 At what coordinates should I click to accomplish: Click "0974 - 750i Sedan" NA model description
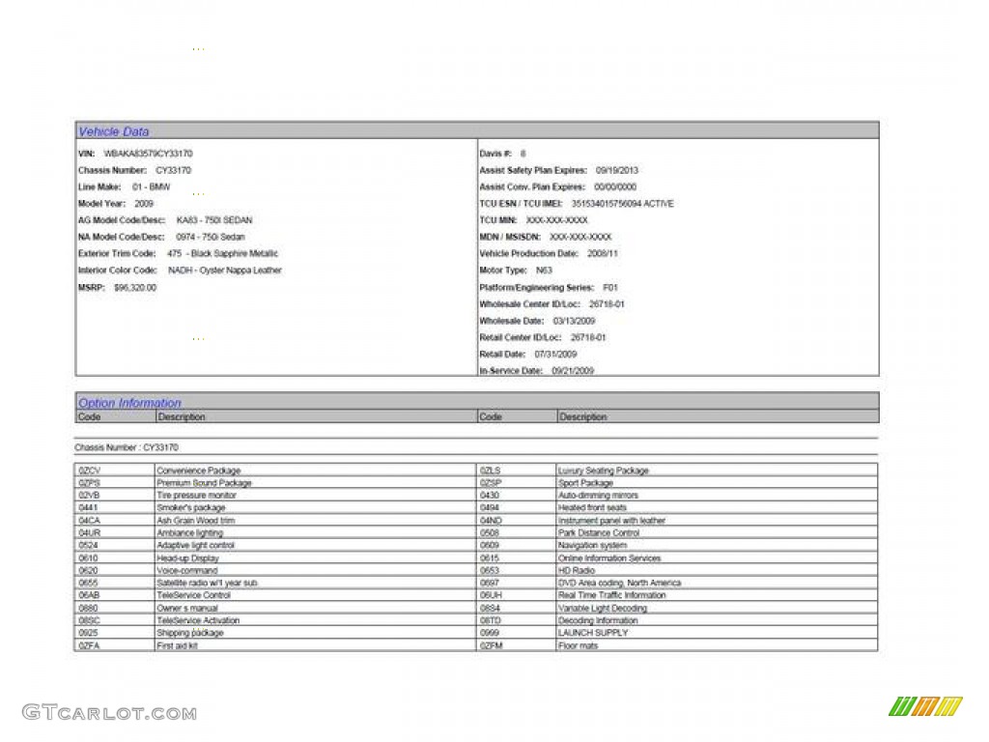click(x=211, y=237)
